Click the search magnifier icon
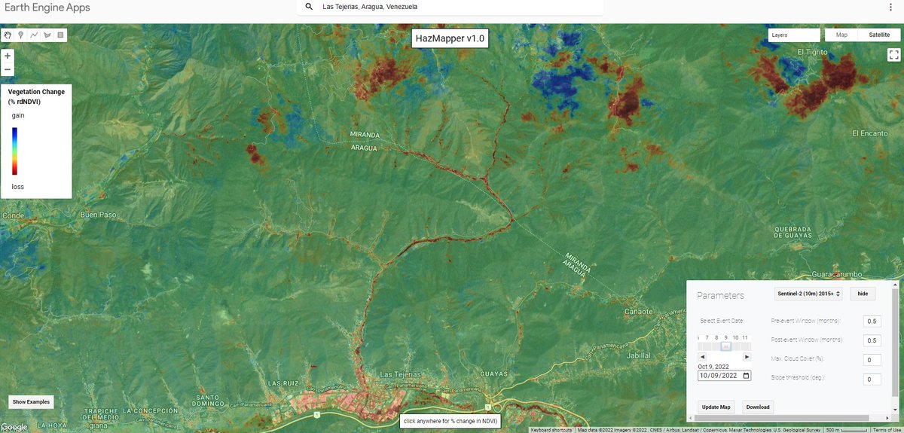904x433 pixels. coord(309,7)
